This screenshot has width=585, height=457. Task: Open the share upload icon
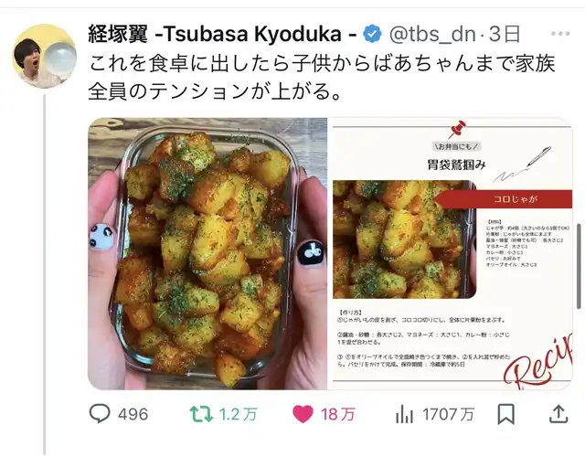click(x=558, y=414)
